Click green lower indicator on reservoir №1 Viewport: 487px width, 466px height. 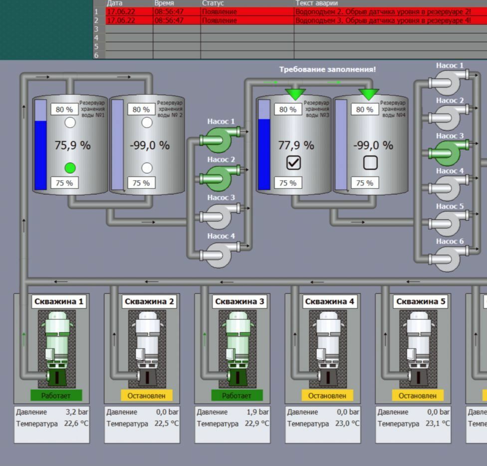click(70, 168)
